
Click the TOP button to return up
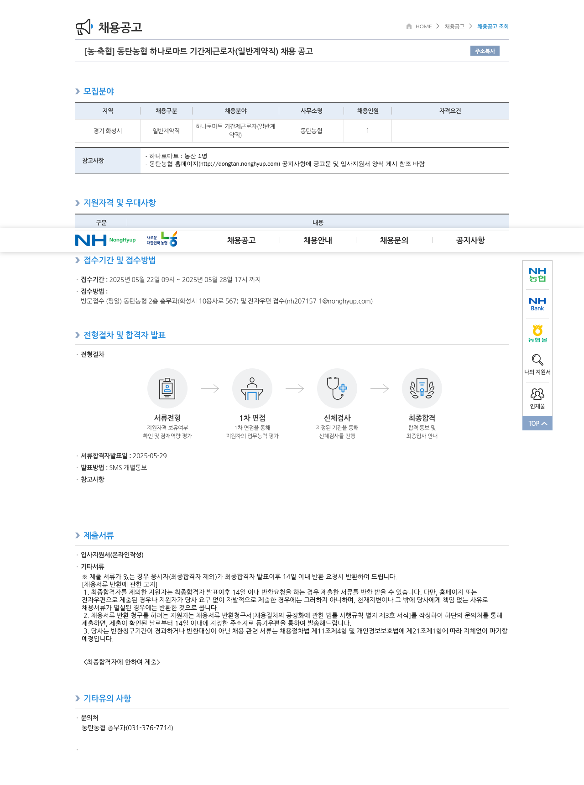(x=537, y=423)
